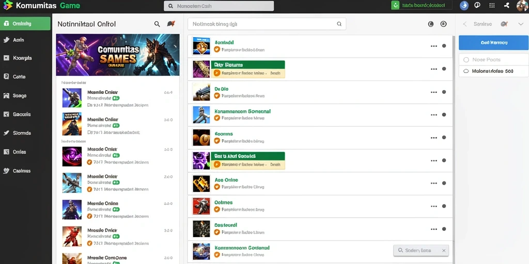This screenshot has width=529, height=264.
Task: Click the green shield icon in top bar button
Action: pyautogui.click(x=395, y=5)
